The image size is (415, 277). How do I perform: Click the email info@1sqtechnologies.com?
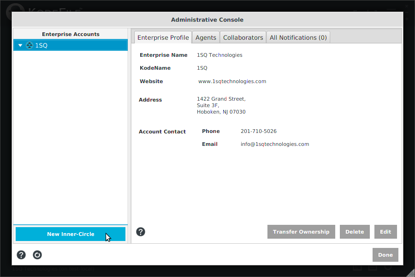(x=275, y=144)
